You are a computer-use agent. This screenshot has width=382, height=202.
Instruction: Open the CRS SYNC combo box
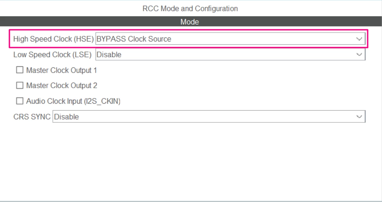[x=209, y=117]
